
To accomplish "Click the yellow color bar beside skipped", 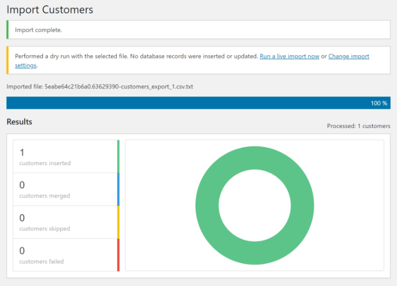I will (118, 222).
